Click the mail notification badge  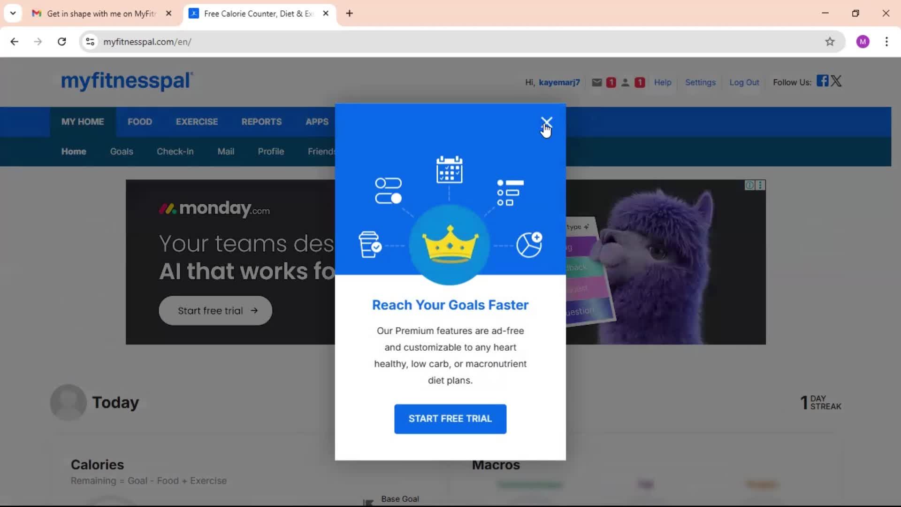(611, 83)
